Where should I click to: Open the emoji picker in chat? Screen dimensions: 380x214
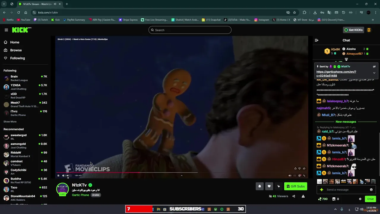click(371, 190)
